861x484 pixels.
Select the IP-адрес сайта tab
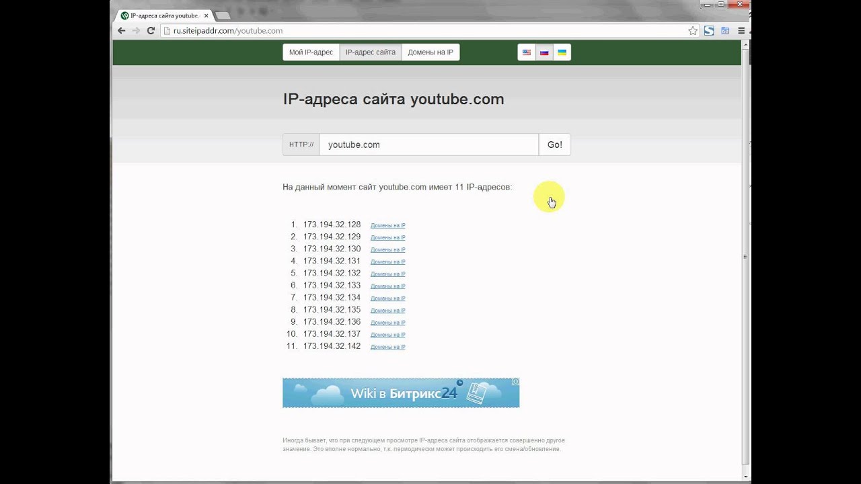371,52
